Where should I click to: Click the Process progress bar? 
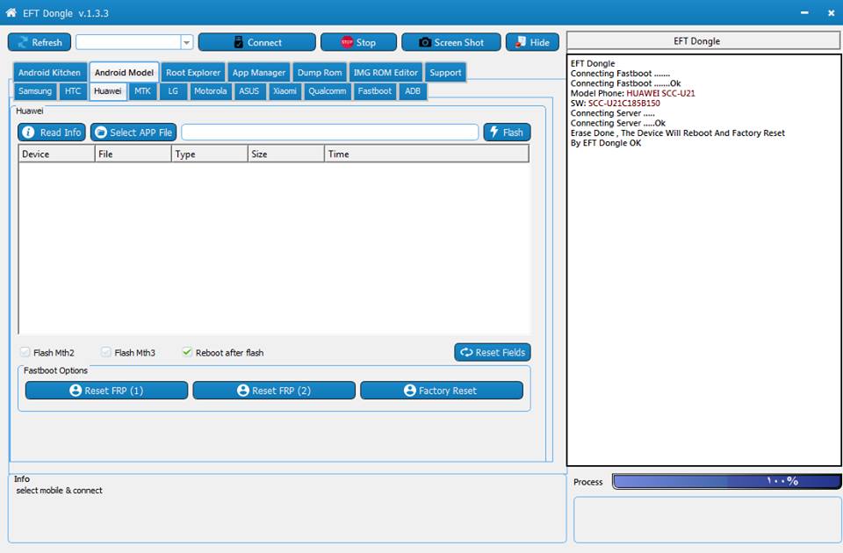click(x=726, y=481)
